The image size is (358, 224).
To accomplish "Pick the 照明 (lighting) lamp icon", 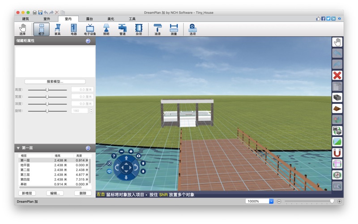I will pyautogui.click(x=106, y=29).
